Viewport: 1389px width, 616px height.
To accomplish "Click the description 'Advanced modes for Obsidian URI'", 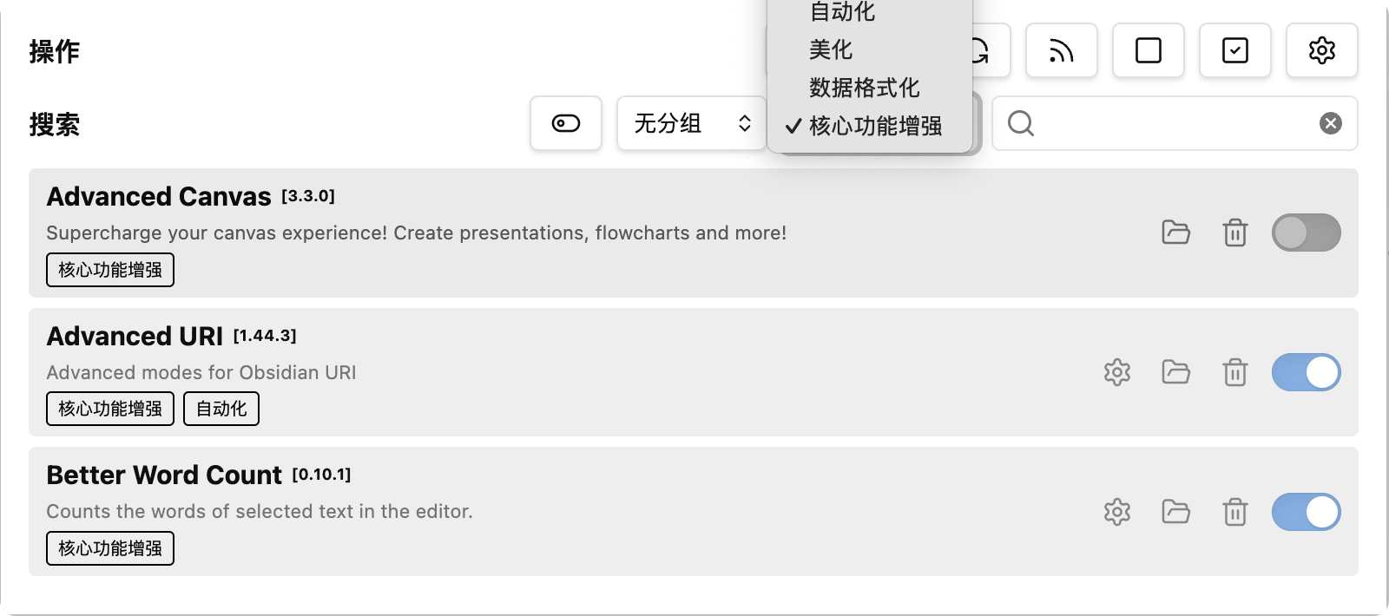I will [201, 373].
